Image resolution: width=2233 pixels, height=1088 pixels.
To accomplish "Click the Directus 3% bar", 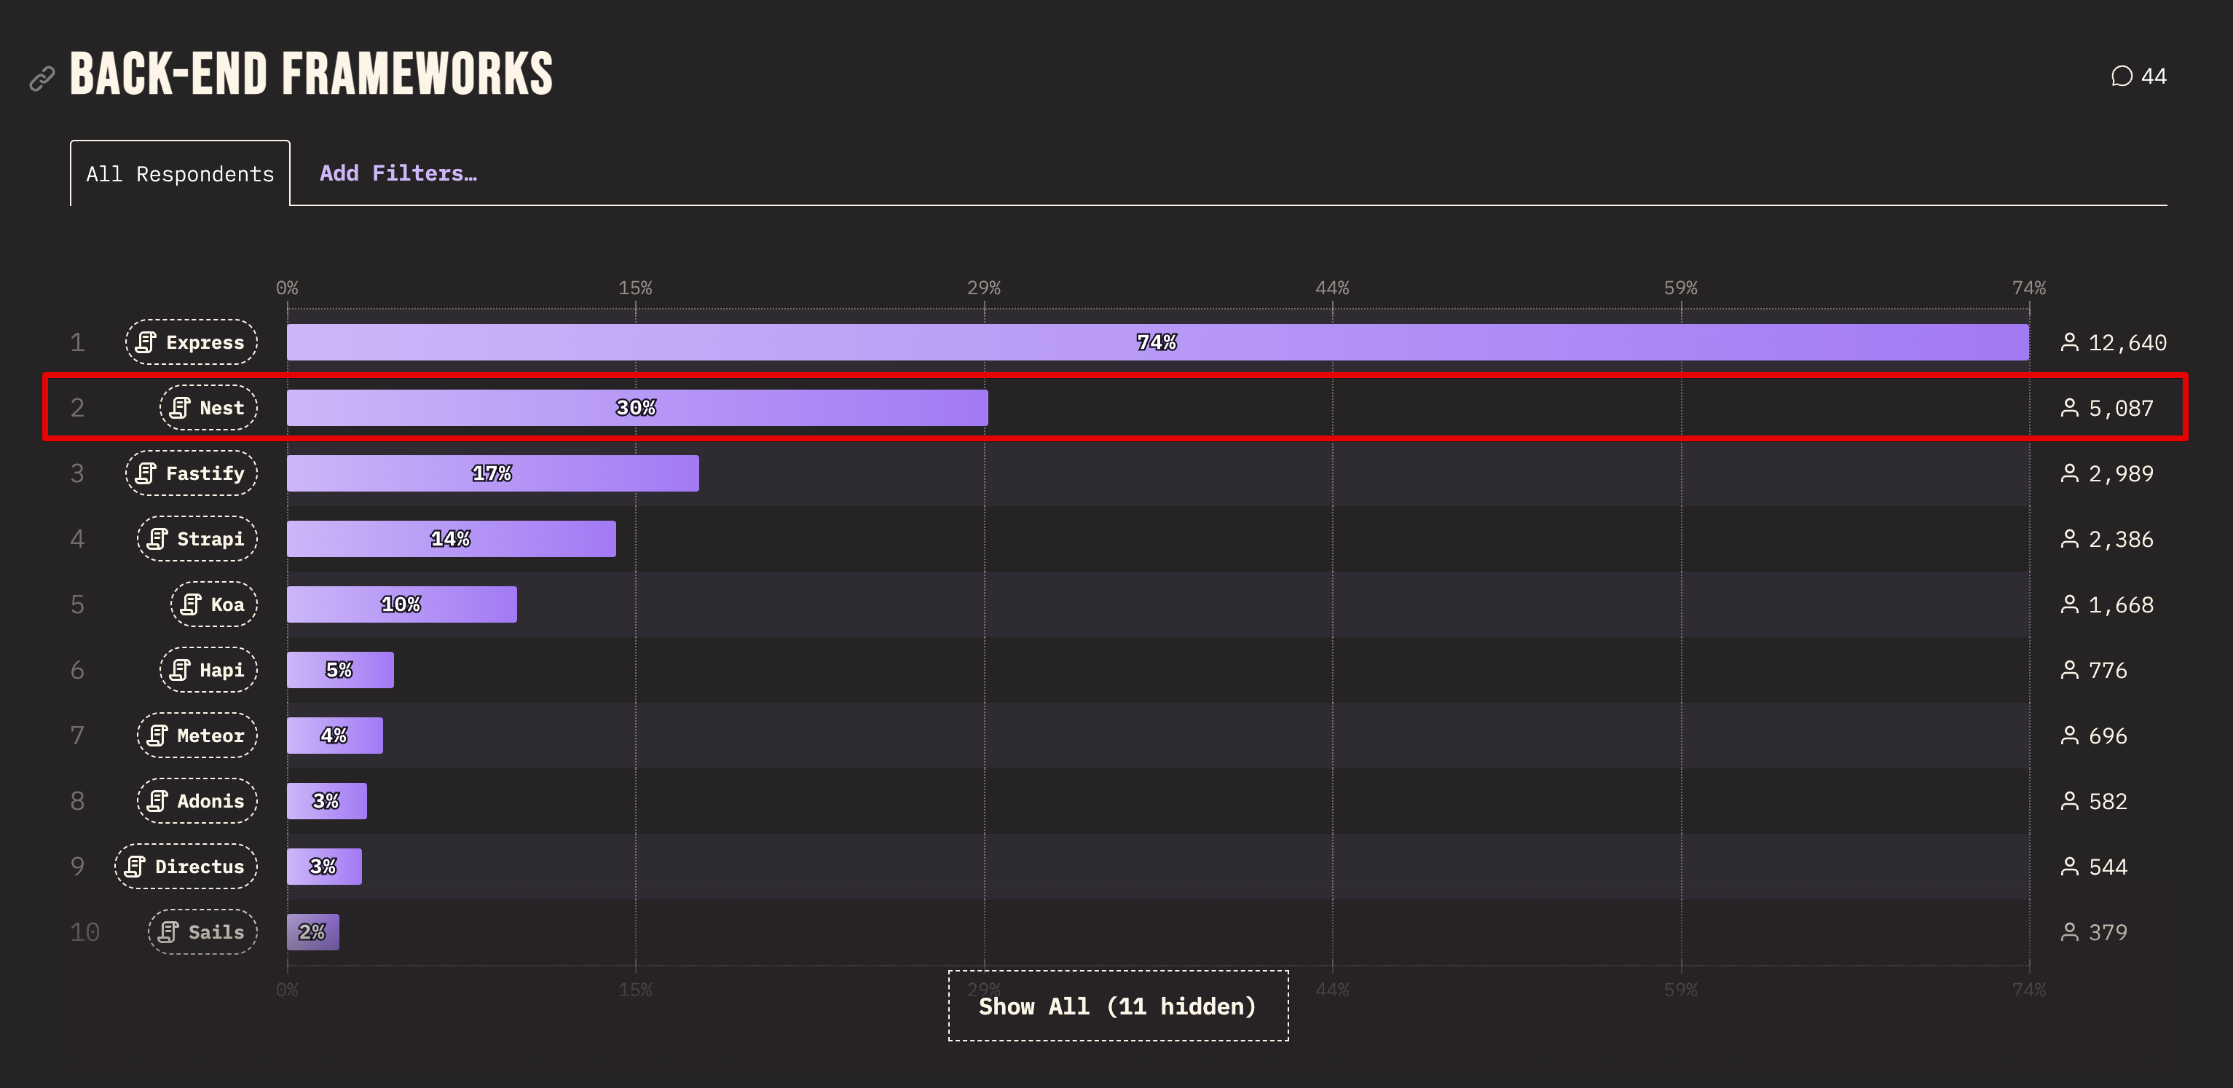I will [x=324, y=866].
